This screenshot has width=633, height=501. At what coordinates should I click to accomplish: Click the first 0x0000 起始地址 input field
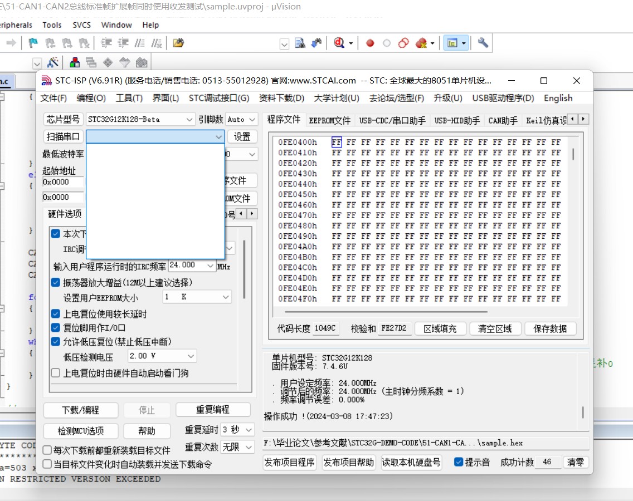click(64, 182)
